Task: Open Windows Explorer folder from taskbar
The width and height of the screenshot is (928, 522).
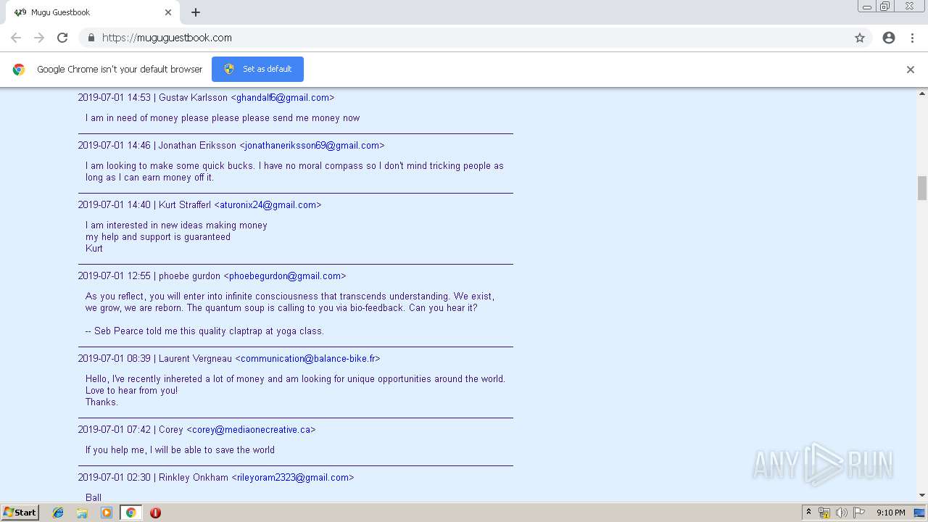Action: point(82,513)
